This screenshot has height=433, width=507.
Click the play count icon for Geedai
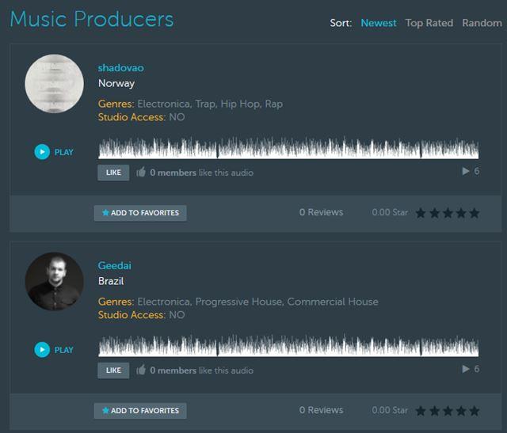pyautogui.click(x=466, y=369)
